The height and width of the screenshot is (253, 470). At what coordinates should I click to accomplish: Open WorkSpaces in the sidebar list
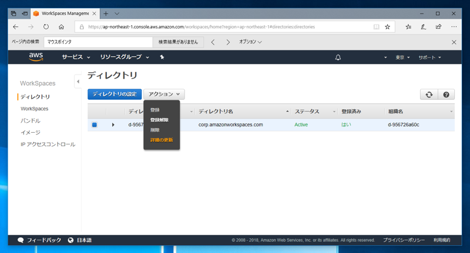point(35,109)
